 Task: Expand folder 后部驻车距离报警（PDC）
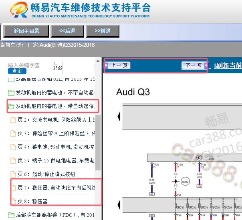pos(51,215)
